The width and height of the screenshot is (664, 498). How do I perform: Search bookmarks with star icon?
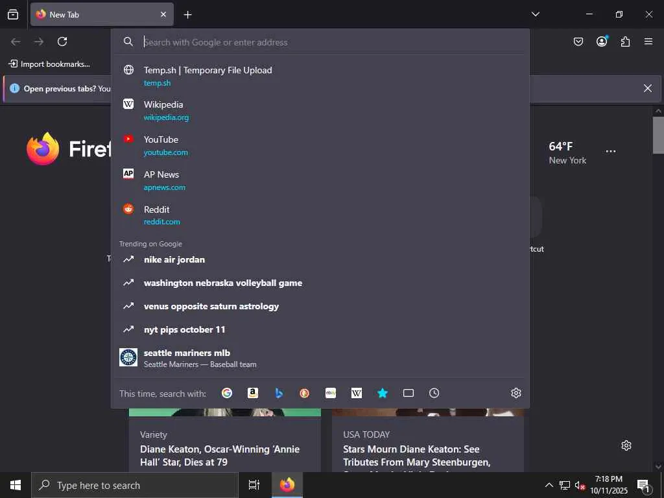[383, 393]
